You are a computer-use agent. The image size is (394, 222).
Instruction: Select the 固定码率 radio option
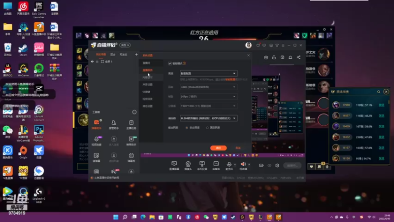pos(207,128)
